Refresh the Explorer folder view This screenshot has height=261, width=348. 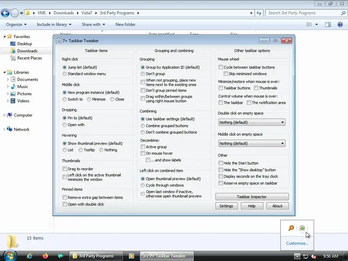pos(259,13)
